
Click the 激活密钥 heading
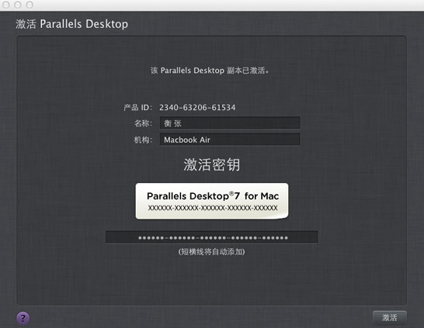(211, 164)
